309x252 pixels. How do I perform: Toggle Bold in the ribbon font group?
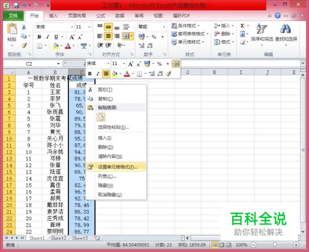coord(39,37)
